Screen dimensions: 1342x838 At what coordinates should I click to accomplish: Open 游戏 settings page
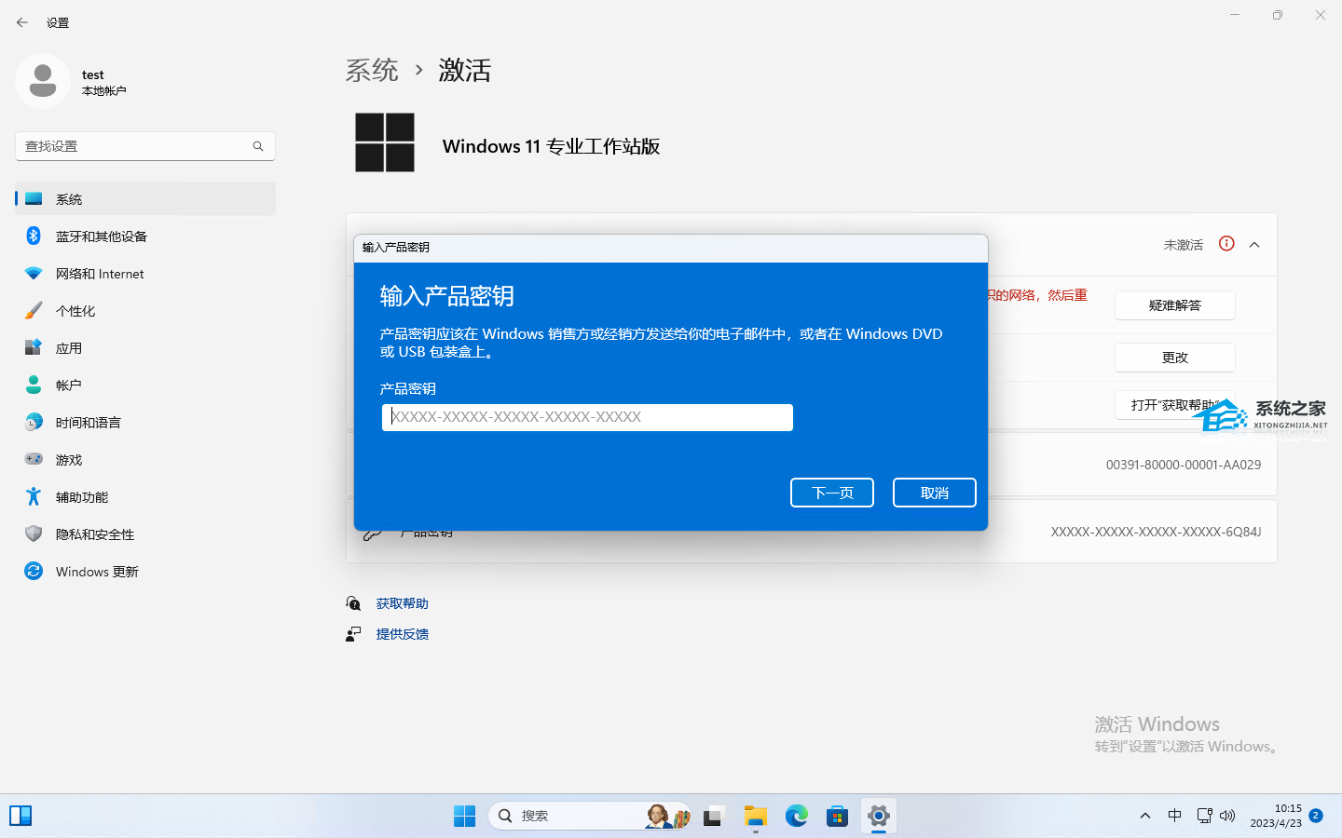(145, 460)
